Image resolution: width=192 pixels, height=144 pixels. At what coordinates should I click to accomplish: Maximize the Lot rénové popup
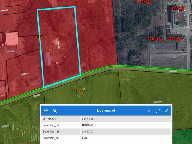[157, 111]
